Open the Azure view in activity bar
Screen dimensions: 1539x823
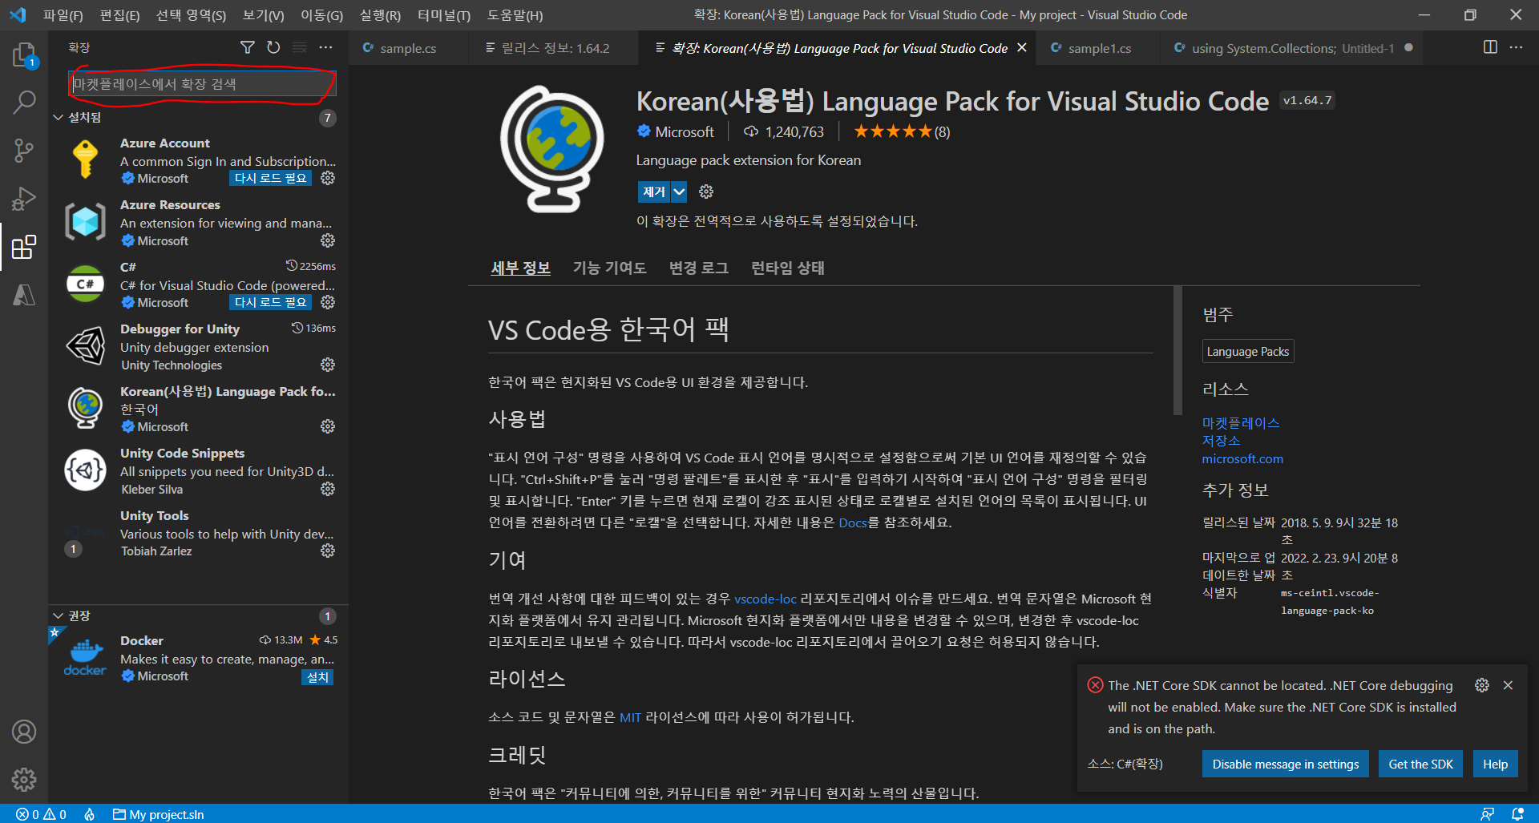pos(24,295)
